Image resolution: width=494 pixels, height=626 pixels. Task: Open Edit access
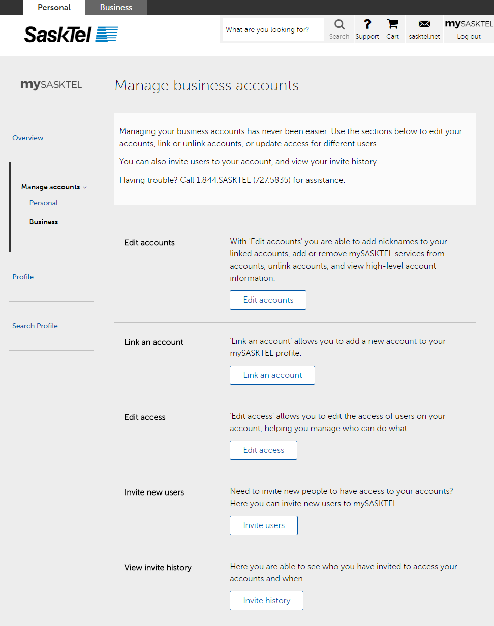[x=263, y=450]
